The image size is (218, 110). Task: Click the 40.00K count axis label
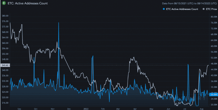tap(214, 75)
